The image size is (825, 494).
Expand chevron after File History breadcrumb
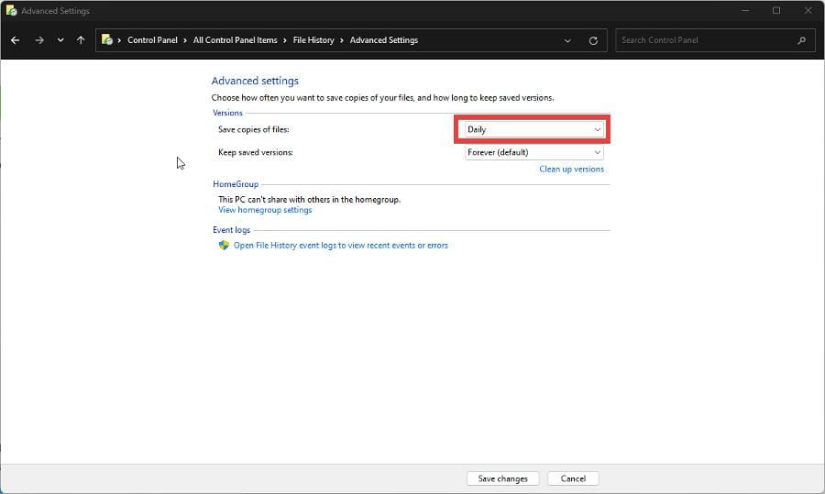tap(342, 40)
